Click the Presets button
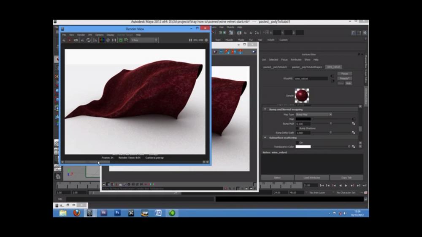This screenshot has height=237, width=422. click(344, 78)
